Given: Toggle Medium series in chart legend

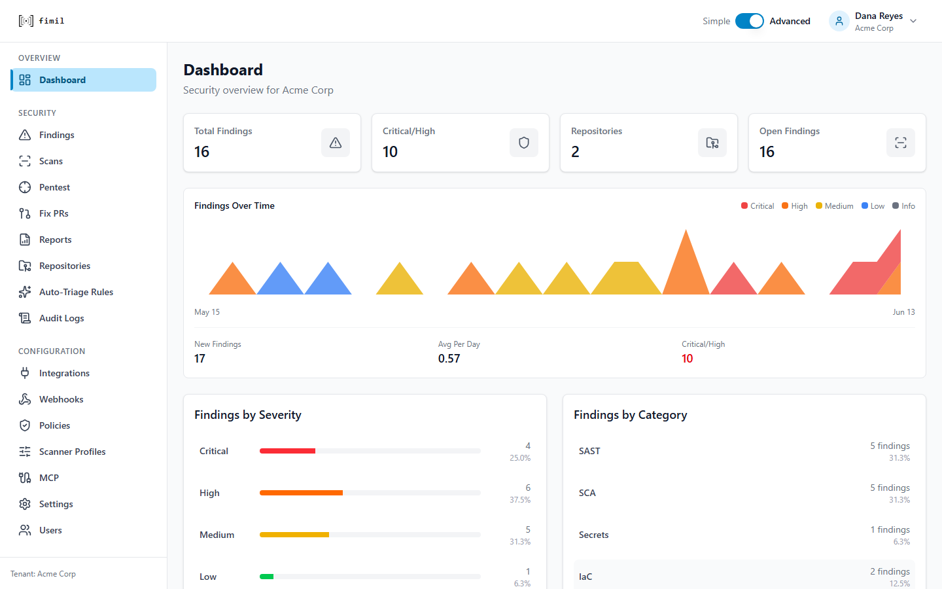Looking at the screenshot, I should point(835,206).
